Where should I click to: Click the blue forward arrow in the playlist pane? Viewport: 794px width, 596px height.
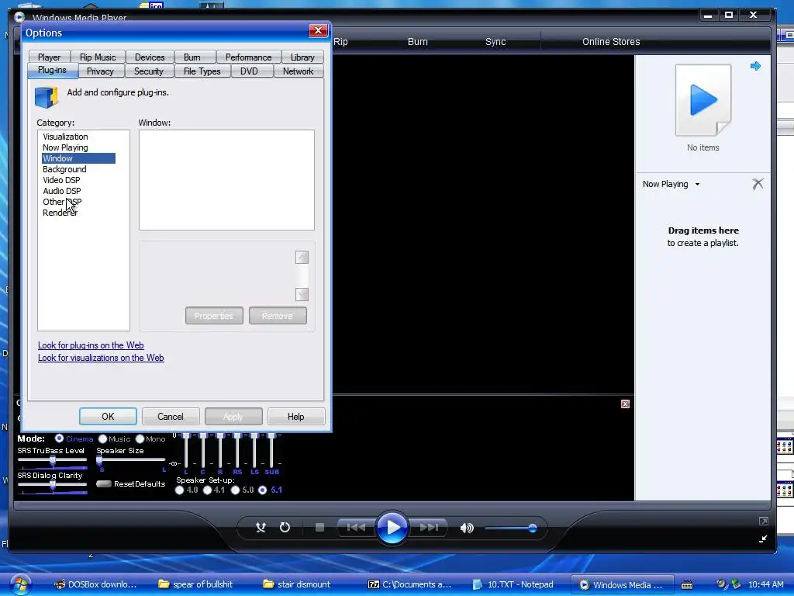(x=755, y=66)
